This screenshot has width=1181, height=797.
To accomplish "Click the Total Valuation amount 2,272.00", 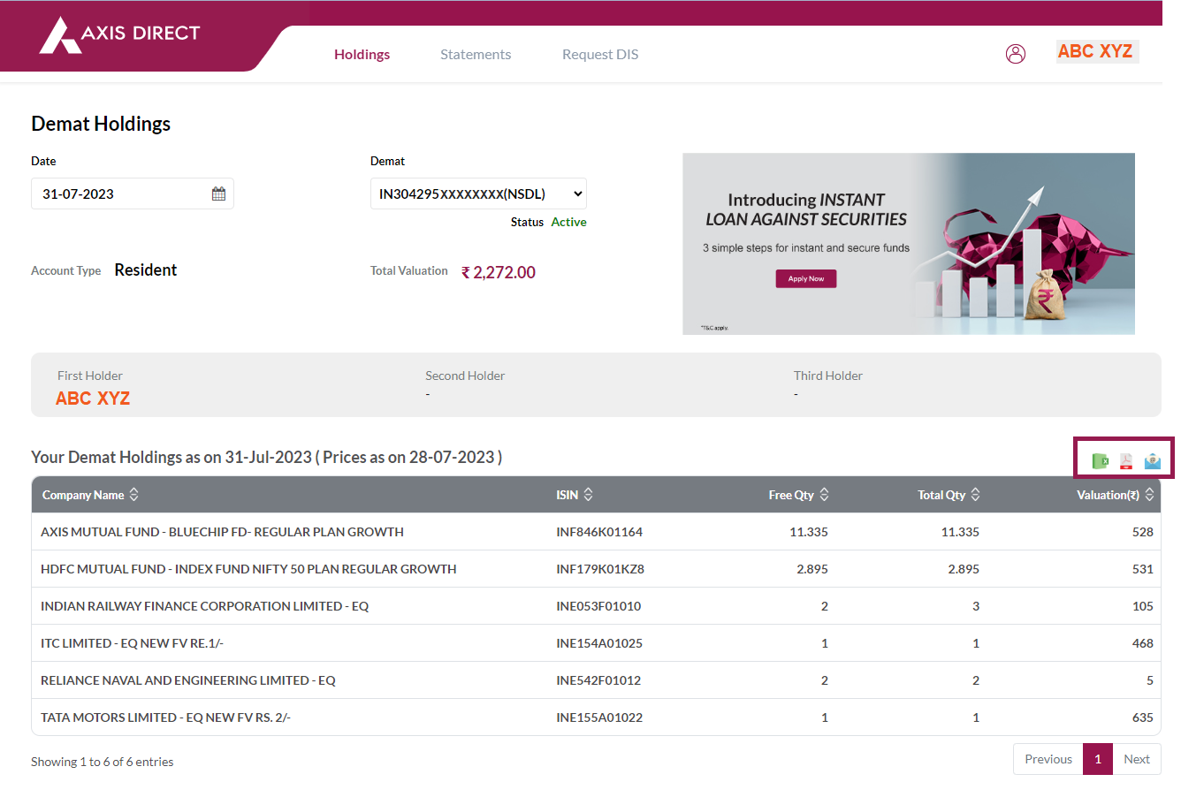I will 499,272.
